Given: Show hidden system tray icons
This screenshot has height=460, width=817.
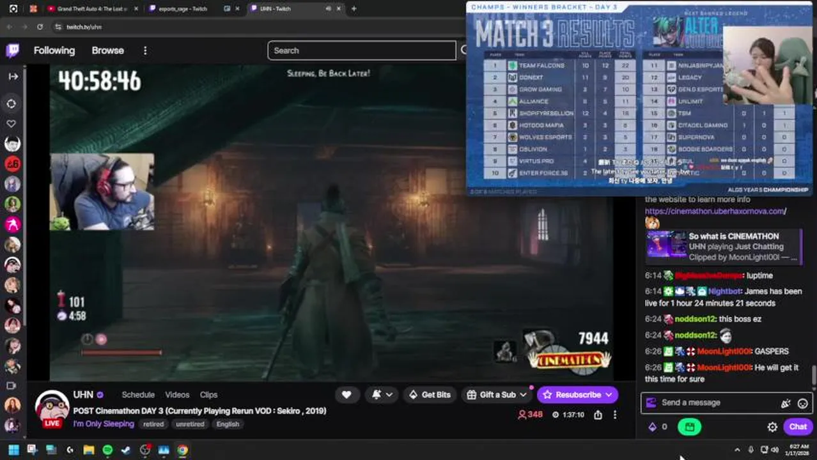Looking at the screenshot, I should tap(736, 450).
